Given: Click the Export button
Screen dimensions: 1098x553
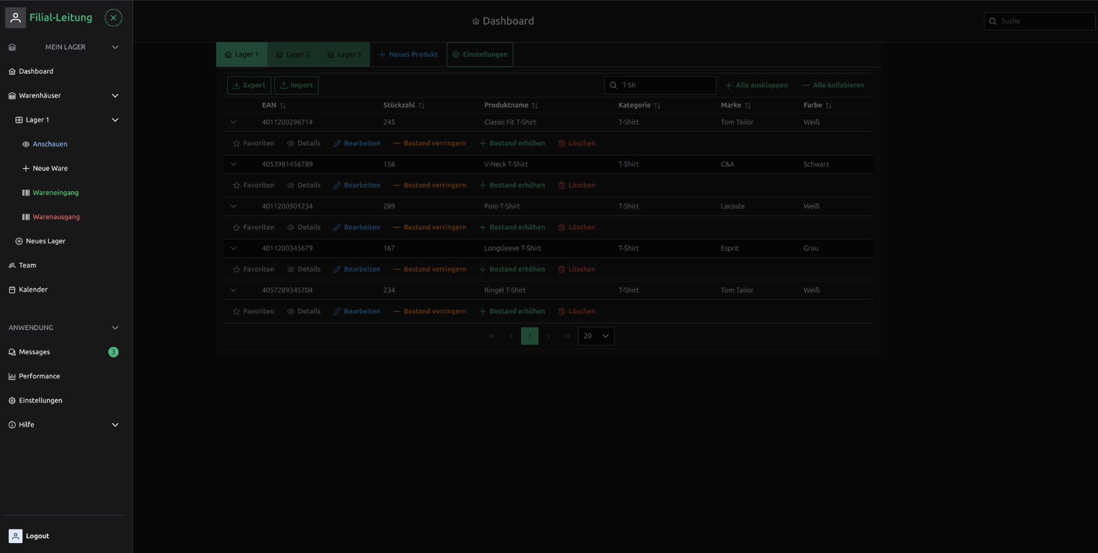Looking at the screenshot, I should coord(249,85).
